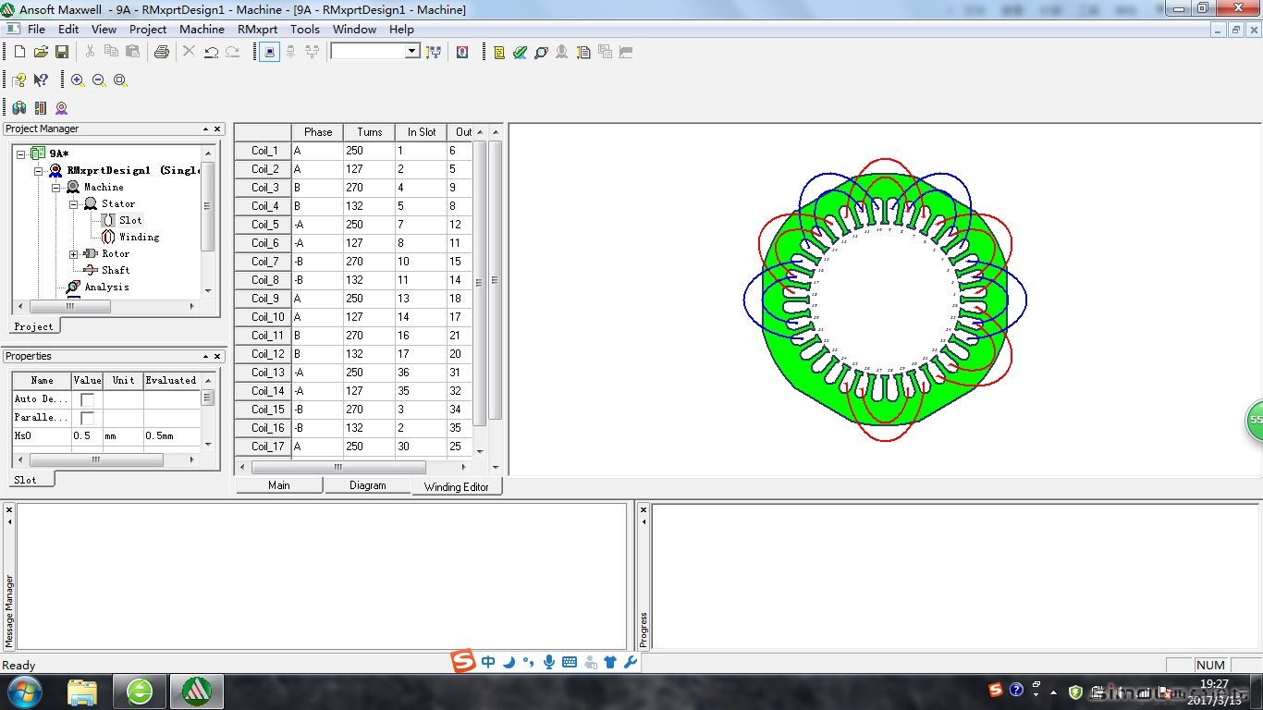This screenshot has width=1263, height=710.
Task: Save the project with the floppy icon
Action: pyautogui.click(x=62, y=52)
